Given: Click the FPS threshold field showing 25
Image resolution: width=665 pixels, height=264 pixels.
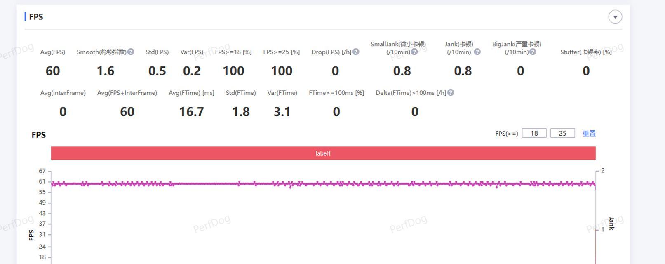Looking at the screenshot, I should coord(562,133).
